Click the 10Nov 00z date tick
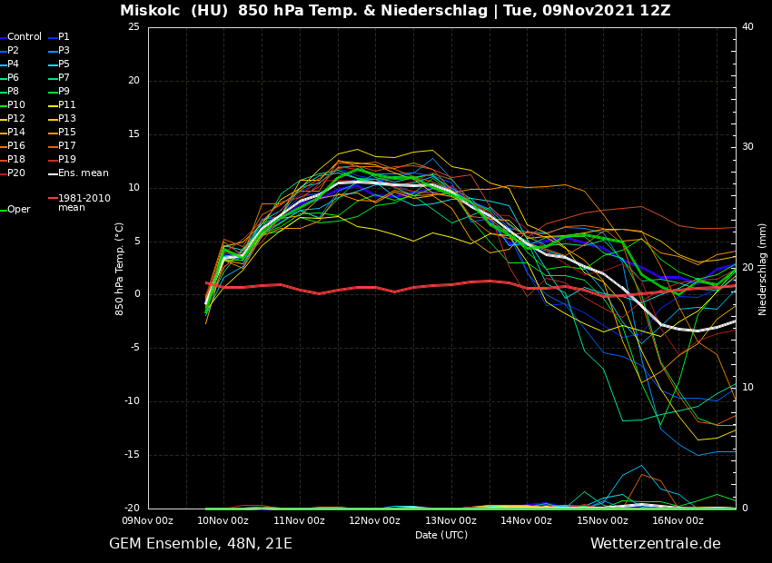The image size is (772, 563). click(223, 521)
